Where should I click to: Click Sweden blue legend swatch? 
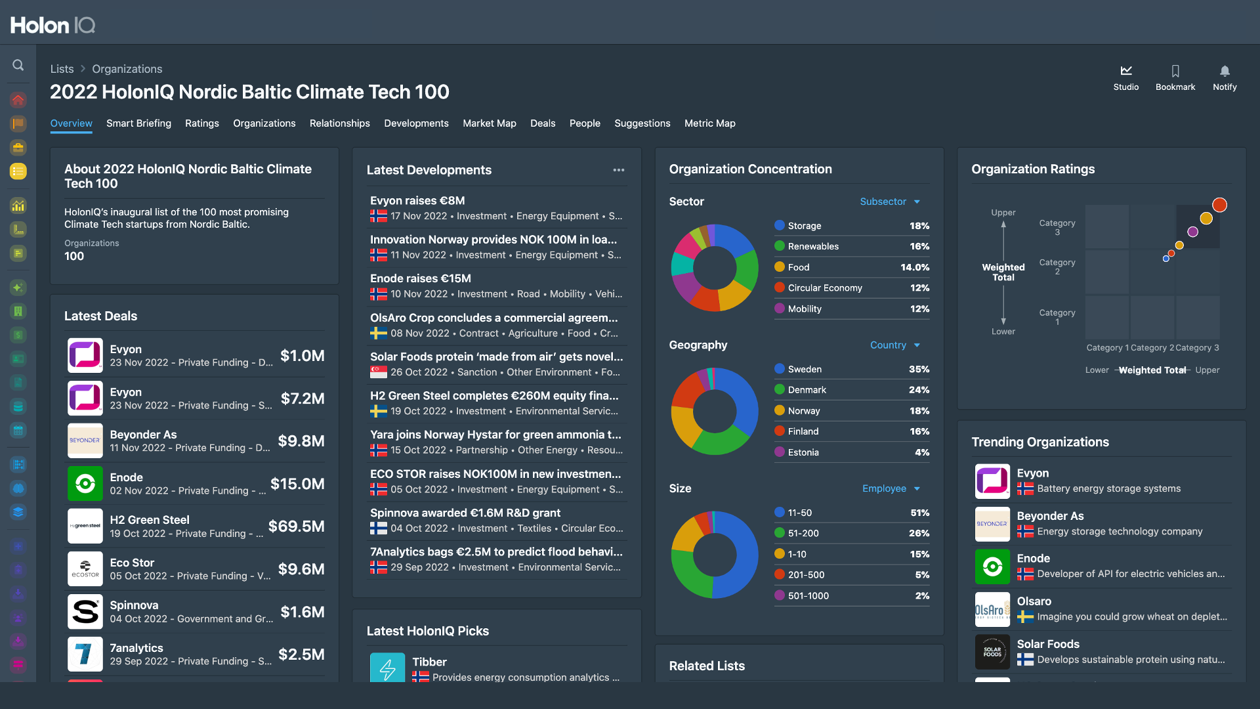[x=780, y=369]
